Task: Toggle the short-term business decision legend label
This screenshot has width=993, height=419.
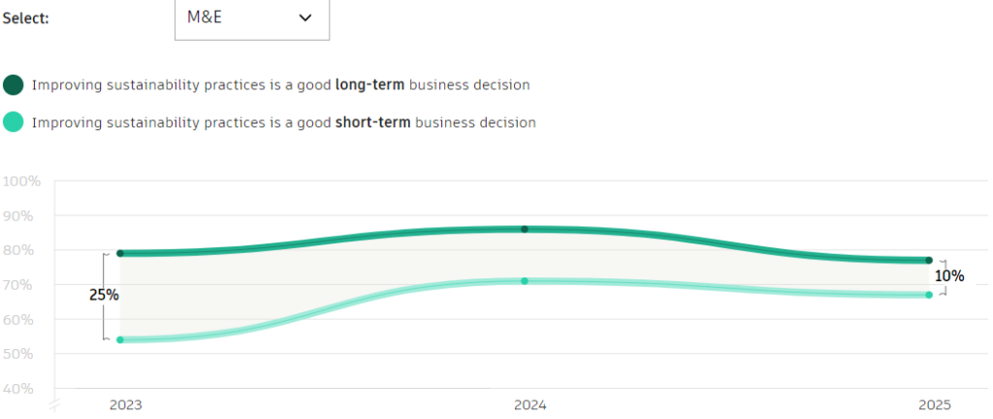Action: [284, 122]
